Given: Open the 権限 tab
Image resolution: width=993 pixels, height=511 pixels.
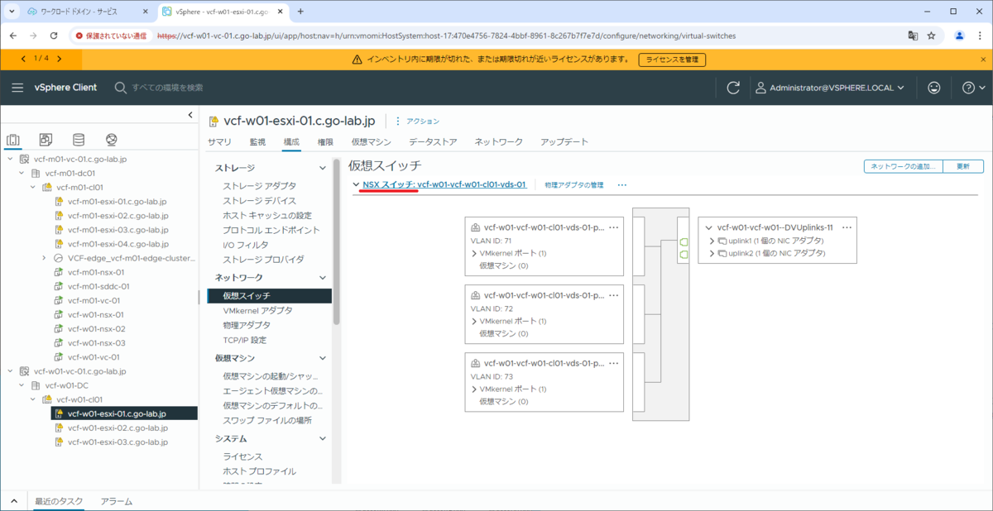Looking at the screenshot, I should tap(325, 142).
